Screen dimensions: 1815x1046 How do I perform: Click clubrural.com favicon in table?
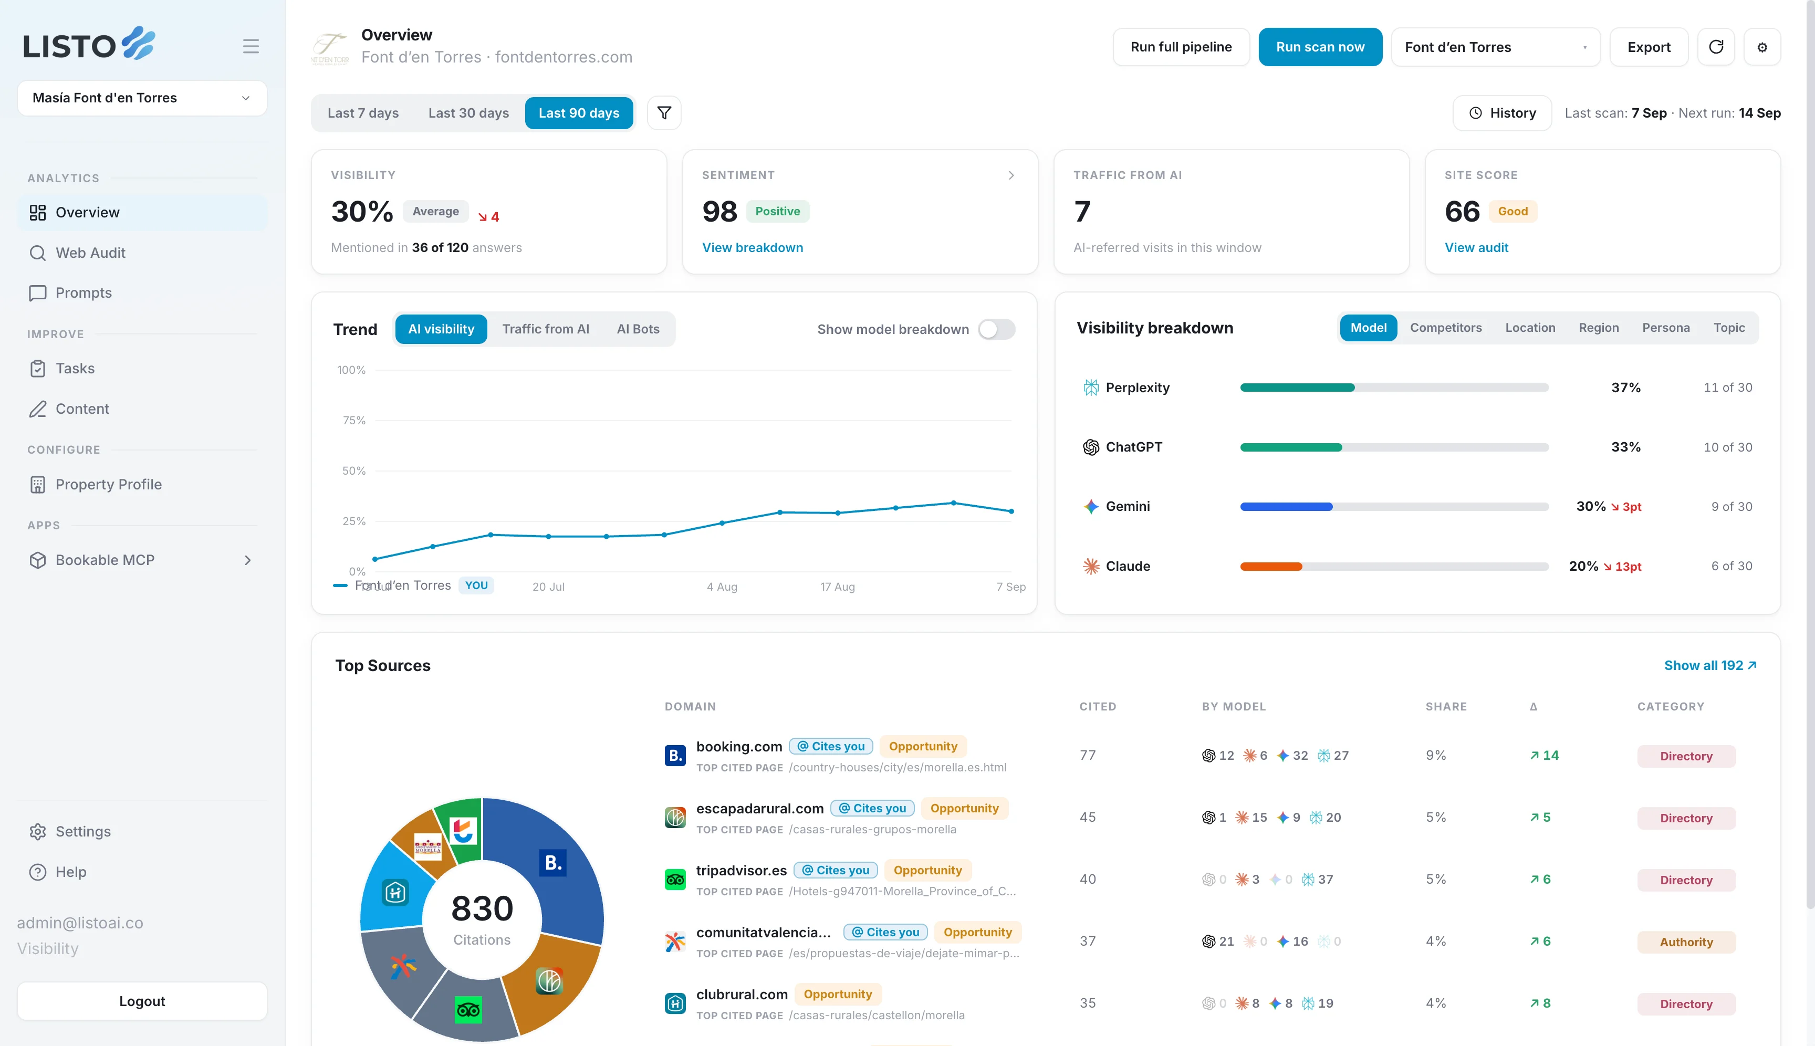coord(675,1003)
